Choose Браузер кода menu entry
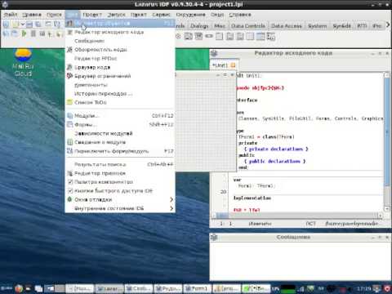This screenshot has width=392, height=294. (120, 67)
